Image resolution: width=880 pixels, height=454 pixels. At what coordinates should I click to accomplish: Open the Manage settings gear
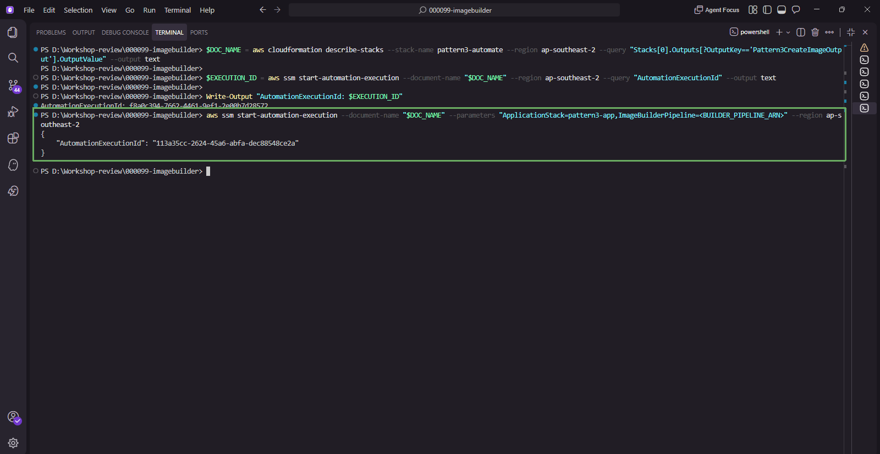point(13,443)
